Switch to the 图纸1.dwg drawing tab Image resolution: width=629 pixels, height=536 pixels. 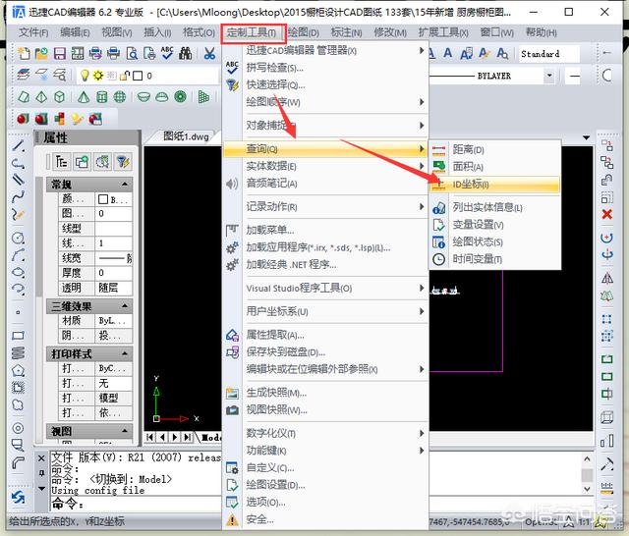186,136
